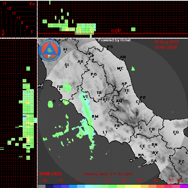Click the '5' km altitude label
This screenshot has height=188, width=188.
click(32, 32)
